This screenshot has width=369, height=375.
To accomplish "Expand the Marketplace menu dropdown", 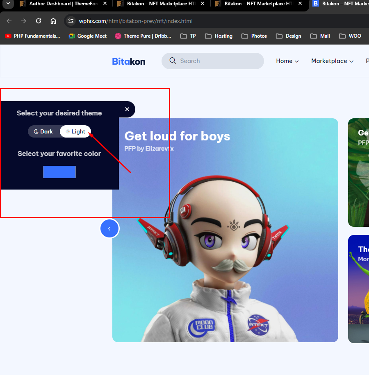I will click(333, 61).
